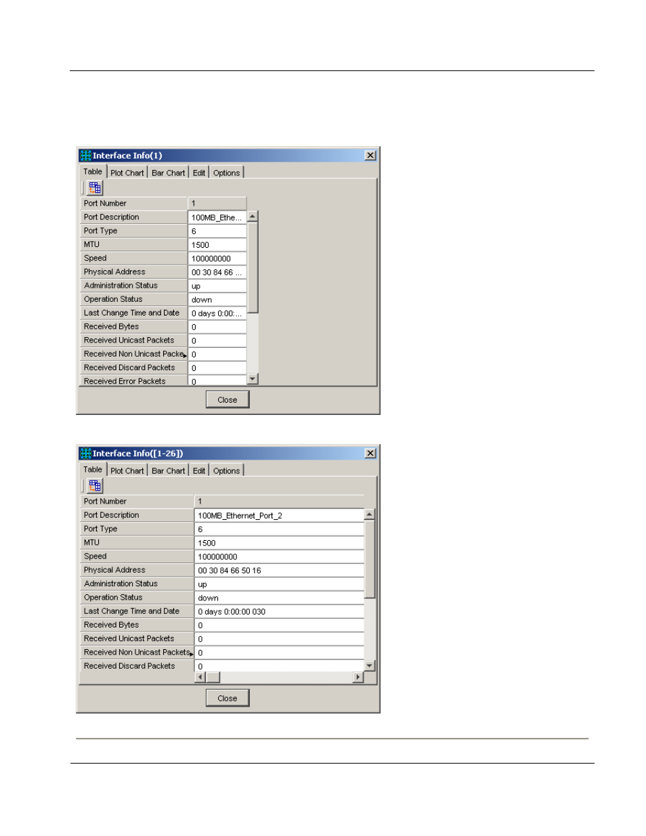Click vertical scrollbar thumb in Interface Info([1-26])

click(370, 559)
